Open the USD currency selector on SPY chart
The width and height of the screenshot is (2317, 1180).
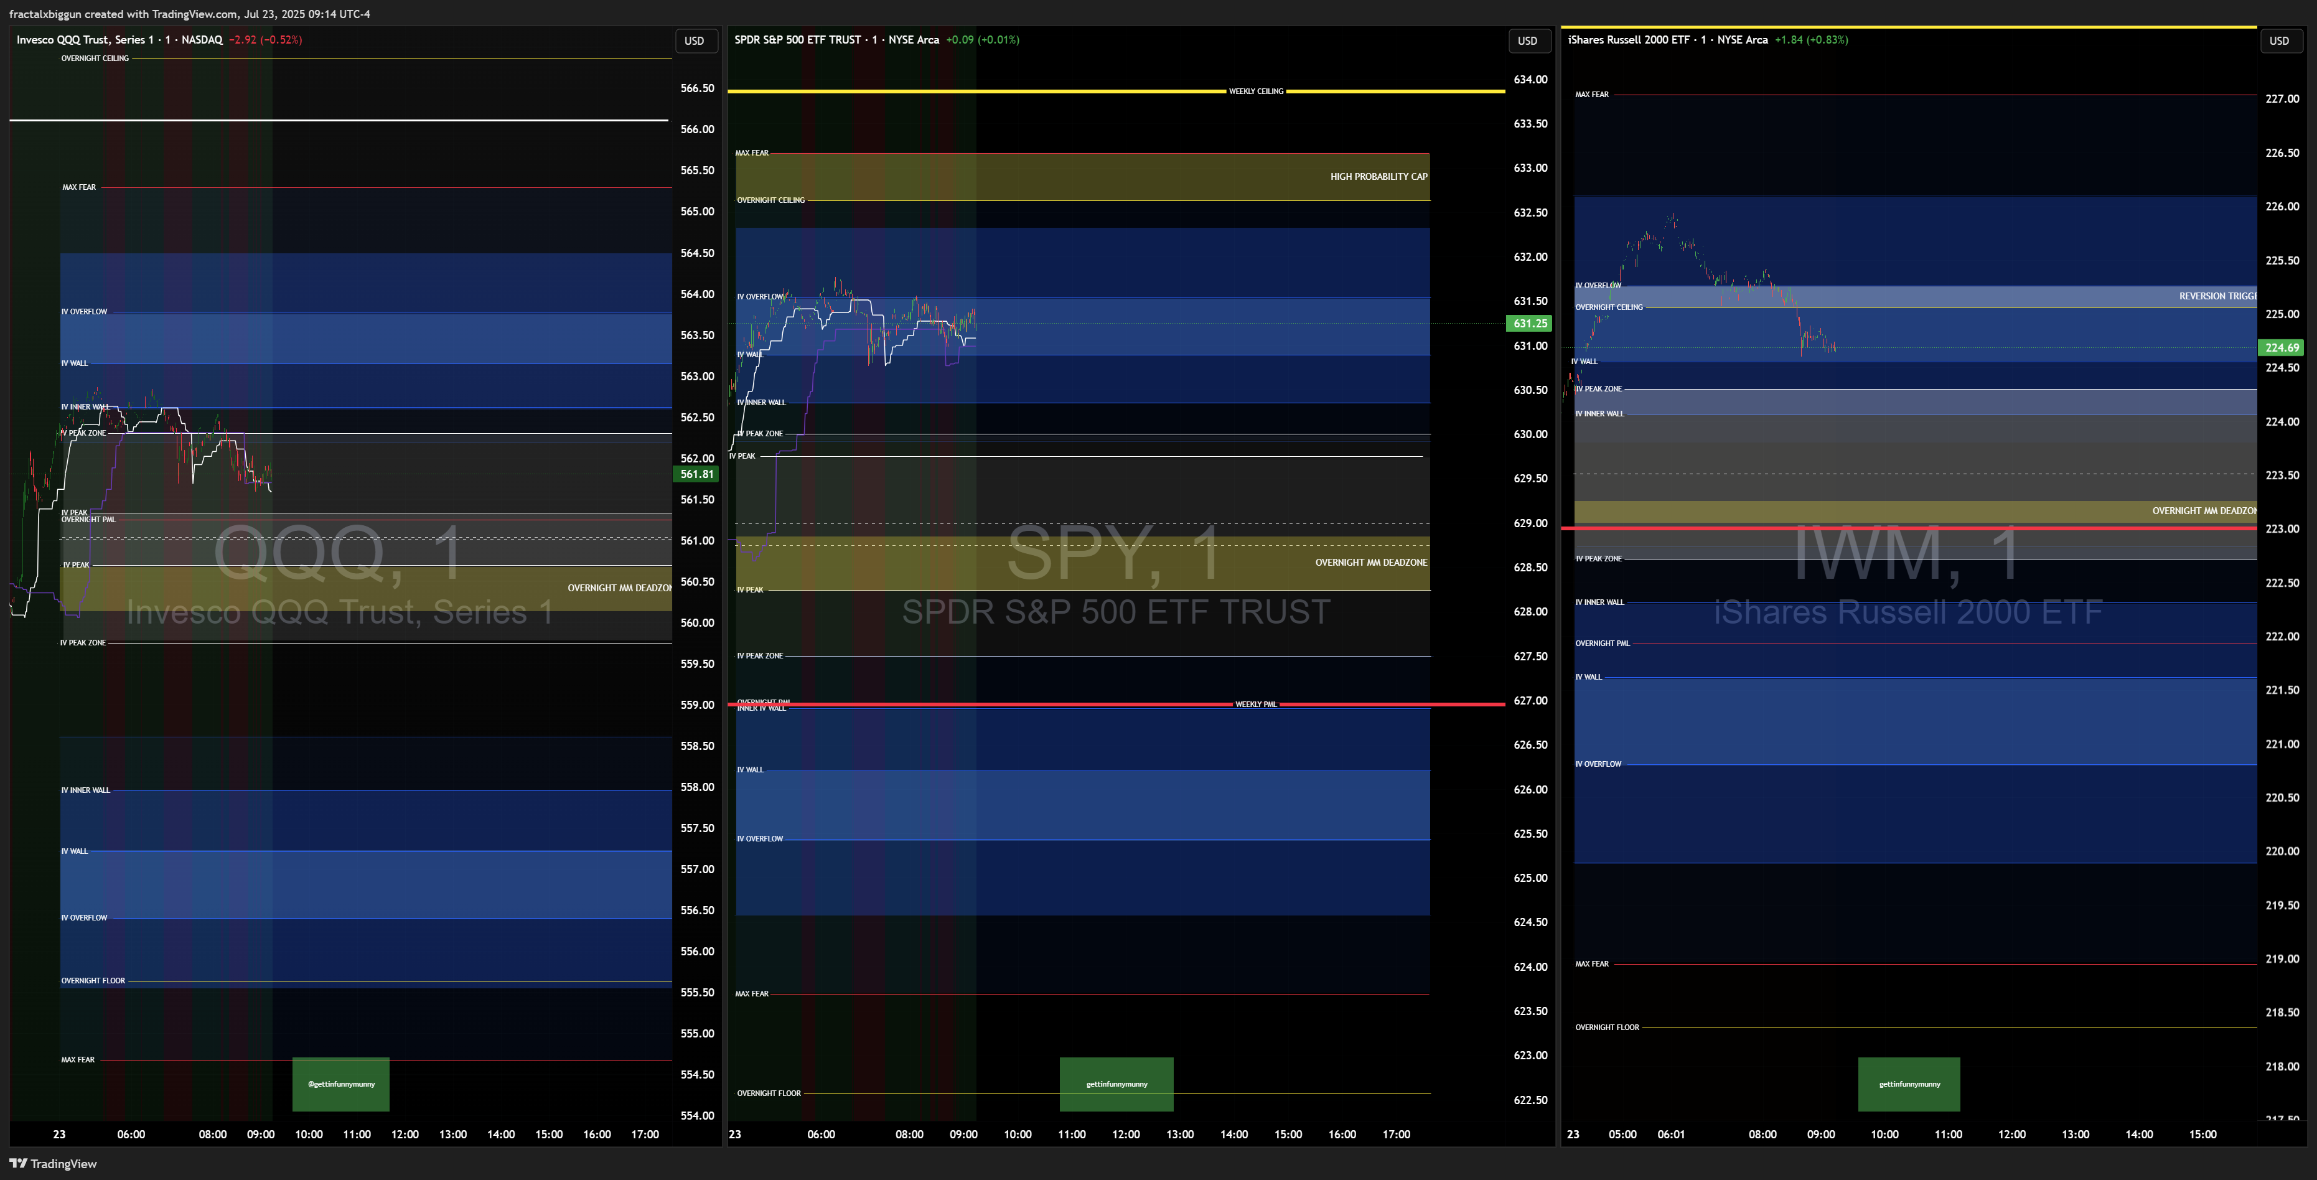pos(1527,40)
